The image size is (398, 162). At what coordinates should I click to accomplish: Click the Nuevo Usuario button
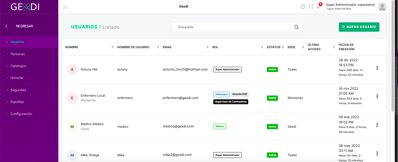[x=359, y=27]
